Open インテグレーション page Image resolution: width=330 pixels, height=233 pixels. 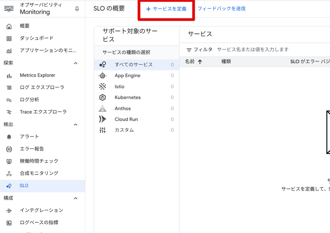[42, 210]
